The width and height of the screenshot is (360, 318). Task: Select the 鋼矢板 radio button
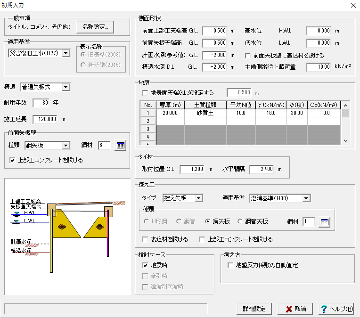217,221
